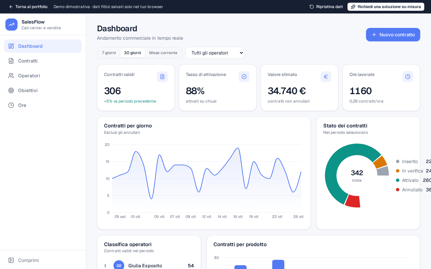
Task: Click the Ore clock icon in sidebar
Action: coord(11,105)
